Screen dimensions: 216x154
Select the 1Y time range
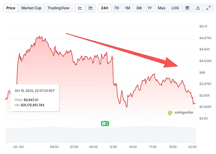pyautogui.click(x=149, y=8)
